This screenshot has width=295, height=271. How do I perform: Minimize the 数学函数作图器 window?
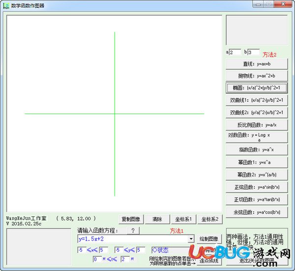(x=258, y=4)
